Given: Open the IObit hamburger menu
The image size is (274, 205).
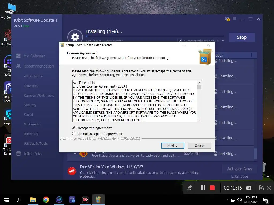Looking at the screenshot, I should [x=234, y=19].
